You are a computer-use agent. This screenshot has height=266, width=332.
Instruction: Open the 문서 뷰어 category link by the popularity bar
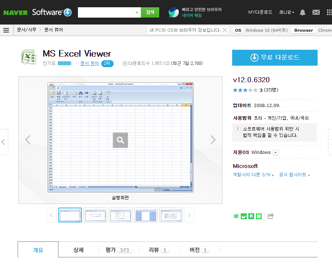pos(89,63)
